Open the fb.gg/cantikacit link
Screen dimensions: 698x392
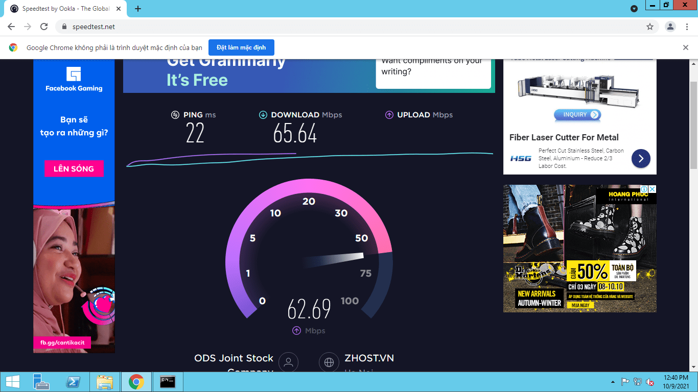(x=62, y=341)
